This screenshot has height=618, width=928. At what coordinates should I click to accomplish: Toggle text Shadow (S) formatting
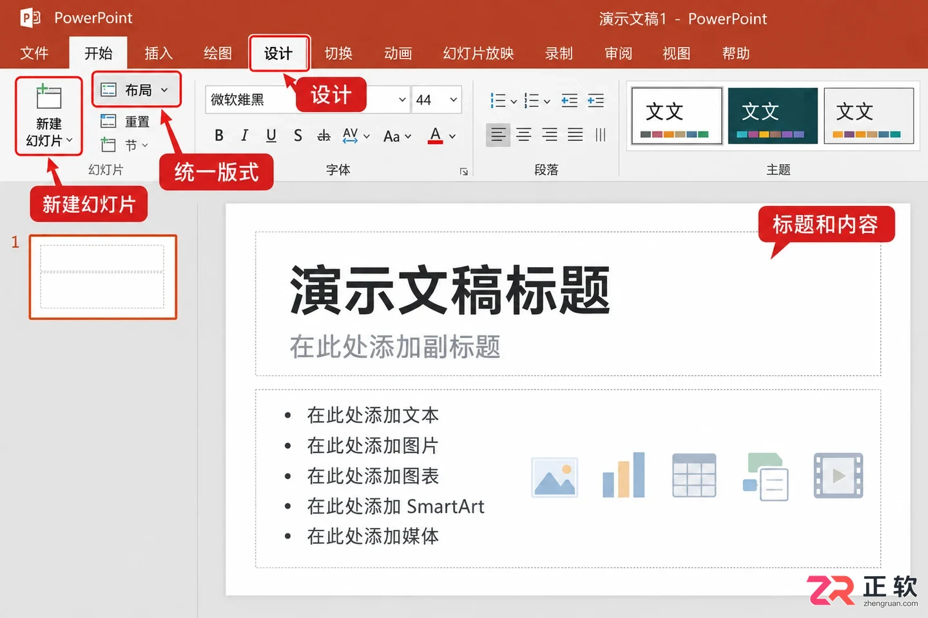[298, 135]
